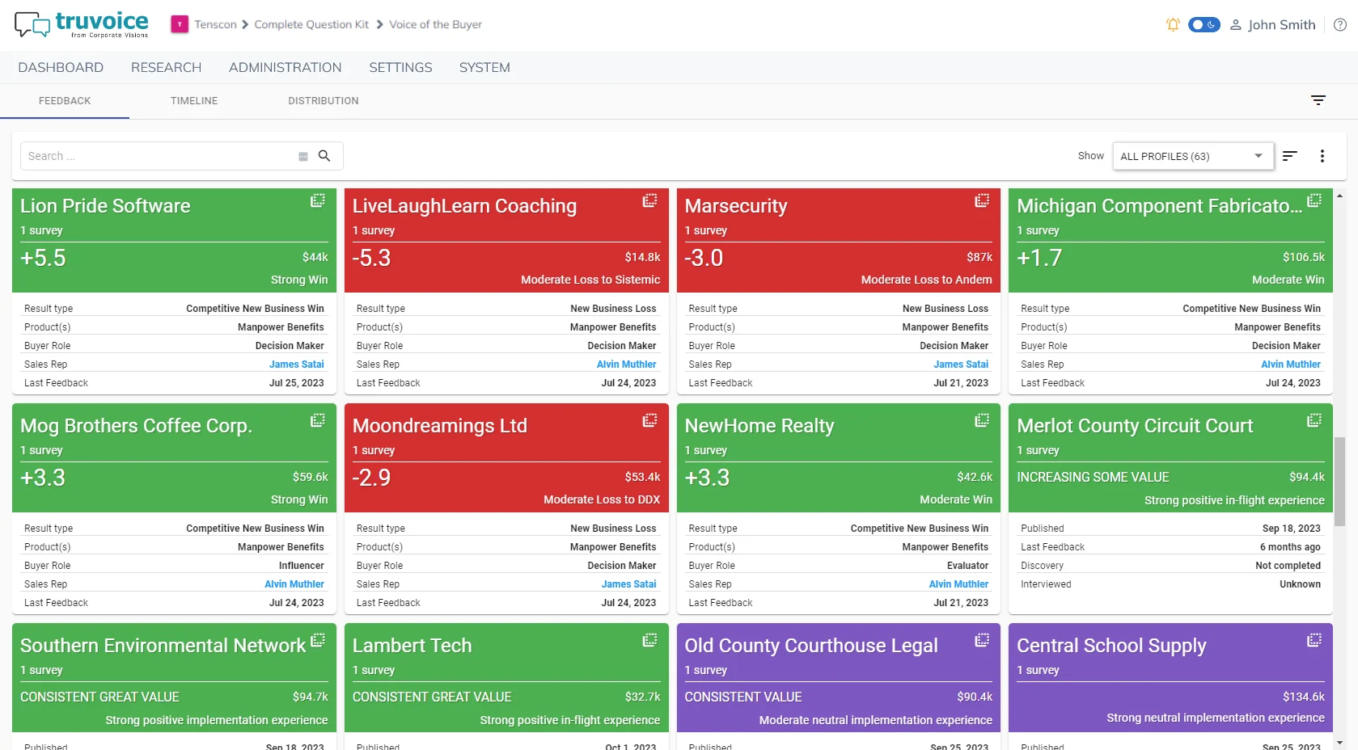Screen dimensions: 1358x750
Task: Click Moderate Loss to DDX text
Action: click(x=602, y=499)
